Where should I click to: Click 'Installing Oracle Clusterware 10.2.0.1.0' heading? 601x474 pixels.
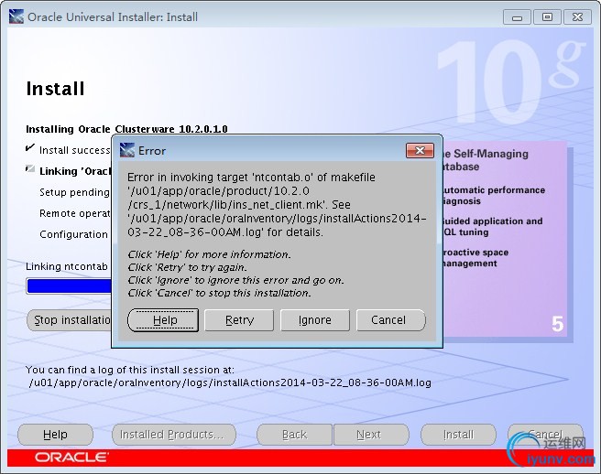click(x=126, y=129)
